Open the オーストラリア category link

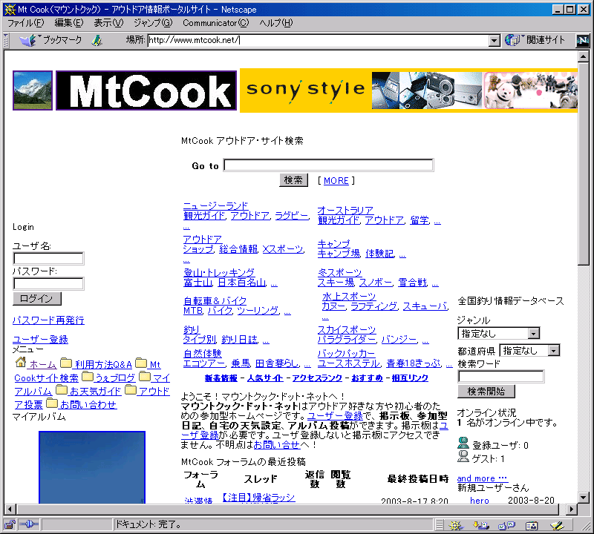point(345,211)
